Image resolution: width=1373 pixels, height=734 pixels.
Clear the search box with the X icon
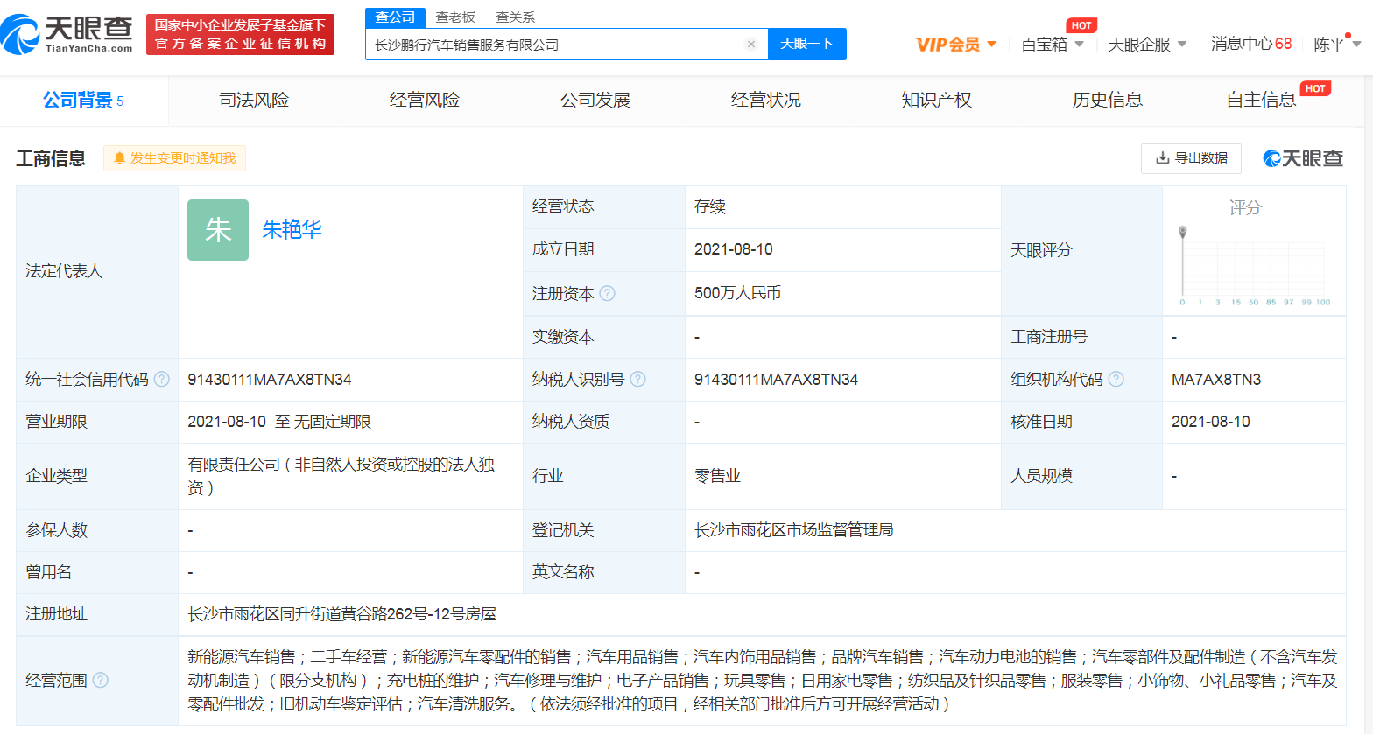(x=750, y=45)
